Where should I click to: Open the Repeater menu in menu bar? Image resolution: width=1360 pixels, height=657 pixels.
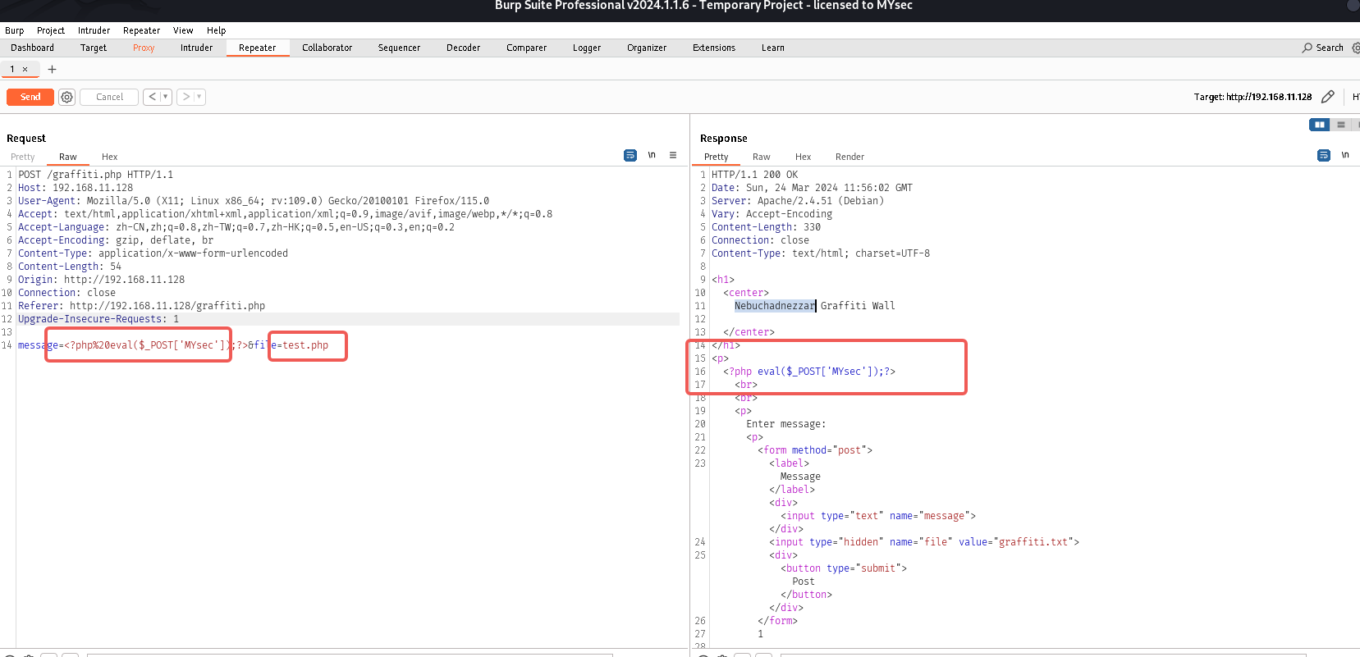point(141,30)
